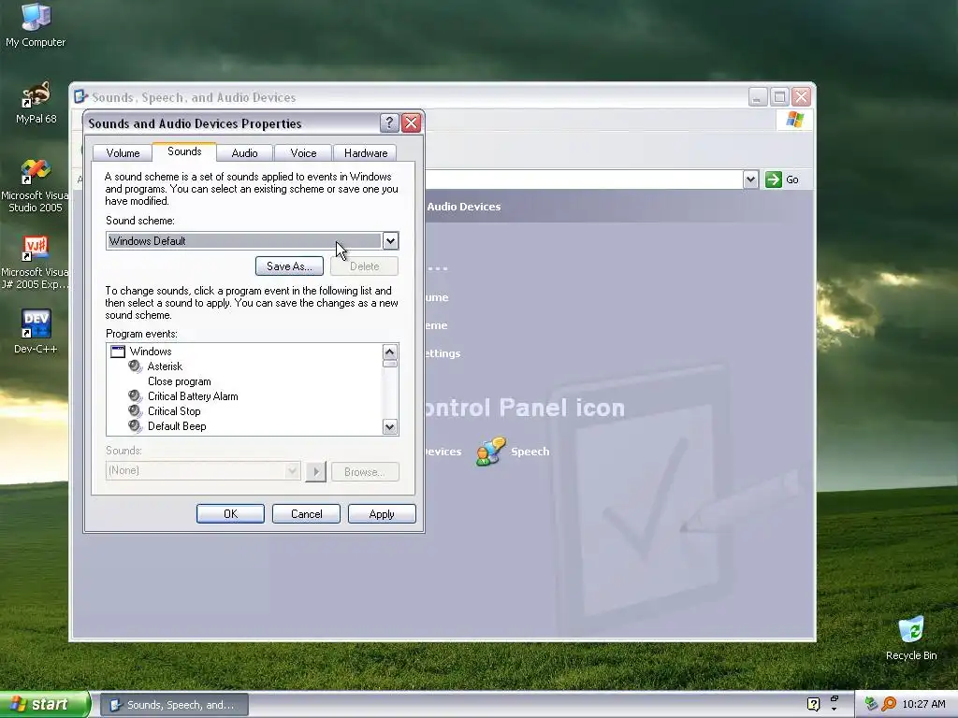Click the Browse... button
958x718 pixels.
coord(365,472)
